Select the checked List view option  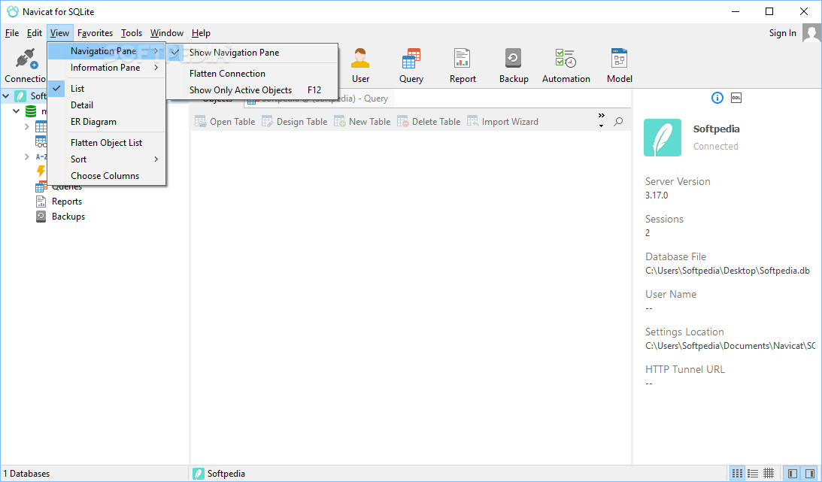pos(107,89)
